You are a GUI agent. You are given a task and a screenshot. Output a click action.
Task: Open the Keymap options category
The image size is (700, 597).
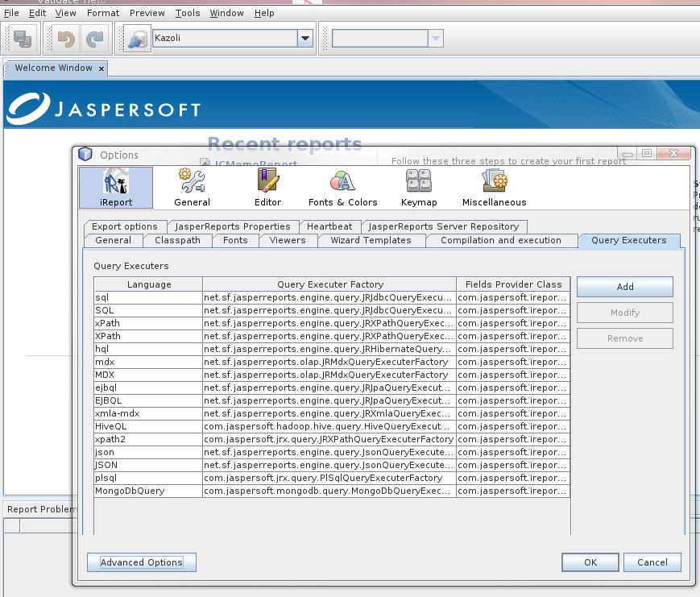pyautogui.click(x=419, y=188)
